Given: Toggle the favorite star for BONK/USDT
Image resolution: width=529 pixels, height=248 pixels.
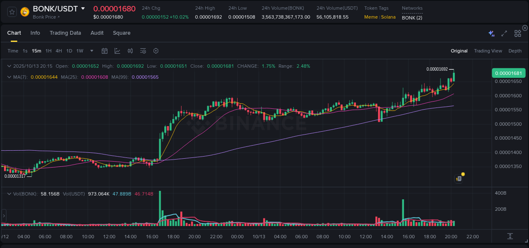Looking at the screenshot, I should click(11, 11).
